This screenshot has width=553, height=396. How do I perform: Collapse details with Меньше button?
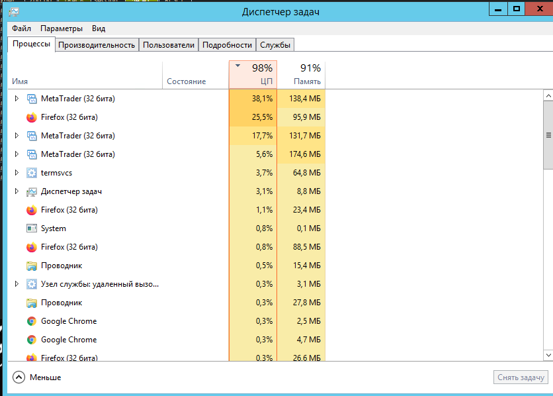tap(36, 377)
